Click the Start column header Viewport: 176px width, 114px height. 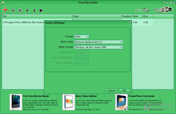point(137,16)
